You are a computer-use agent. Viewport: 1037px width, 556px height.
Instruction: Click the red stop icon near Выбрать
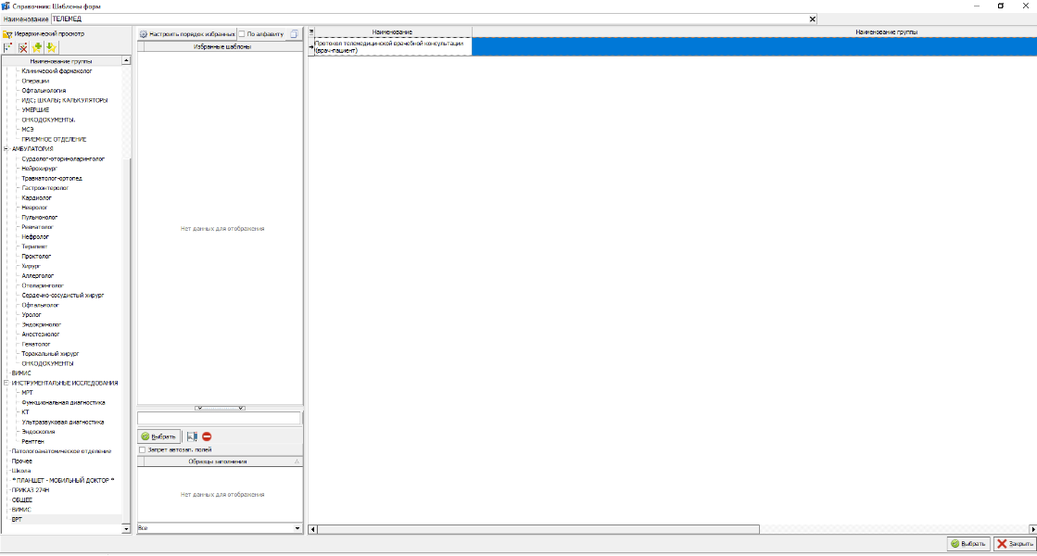coord(207,436)
